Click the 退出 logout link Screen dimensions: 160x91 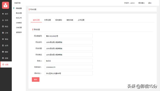150,3
